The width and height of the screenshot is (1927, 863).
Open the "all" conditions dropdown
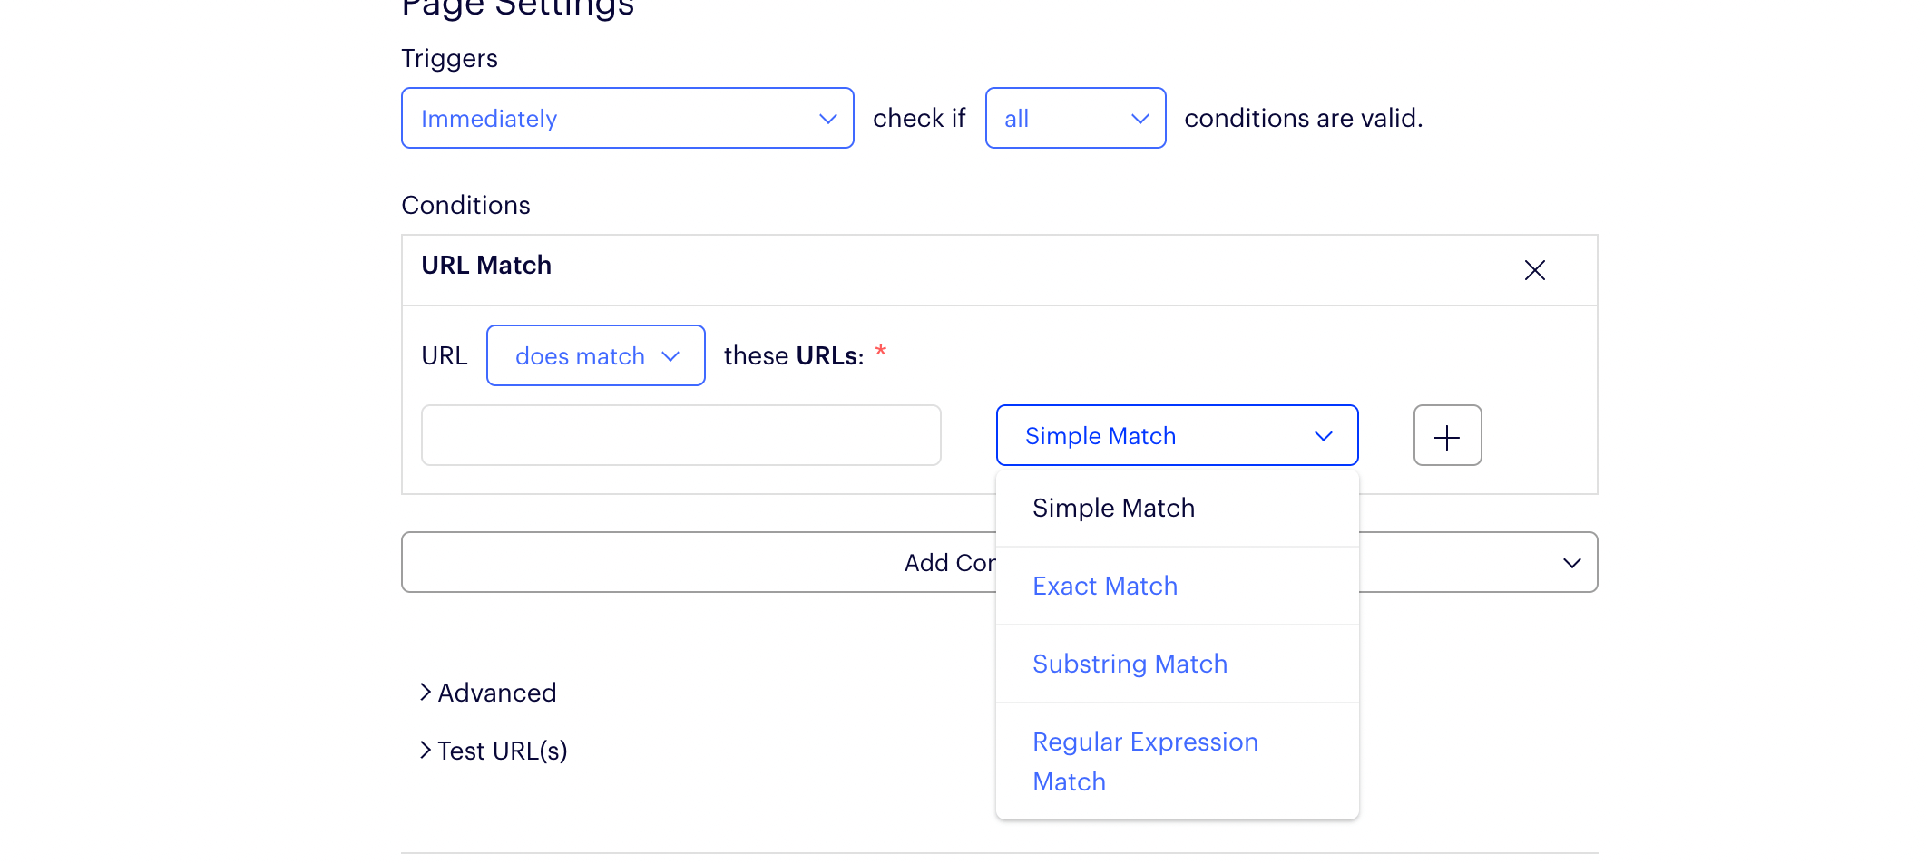[x=1074, y=119]
